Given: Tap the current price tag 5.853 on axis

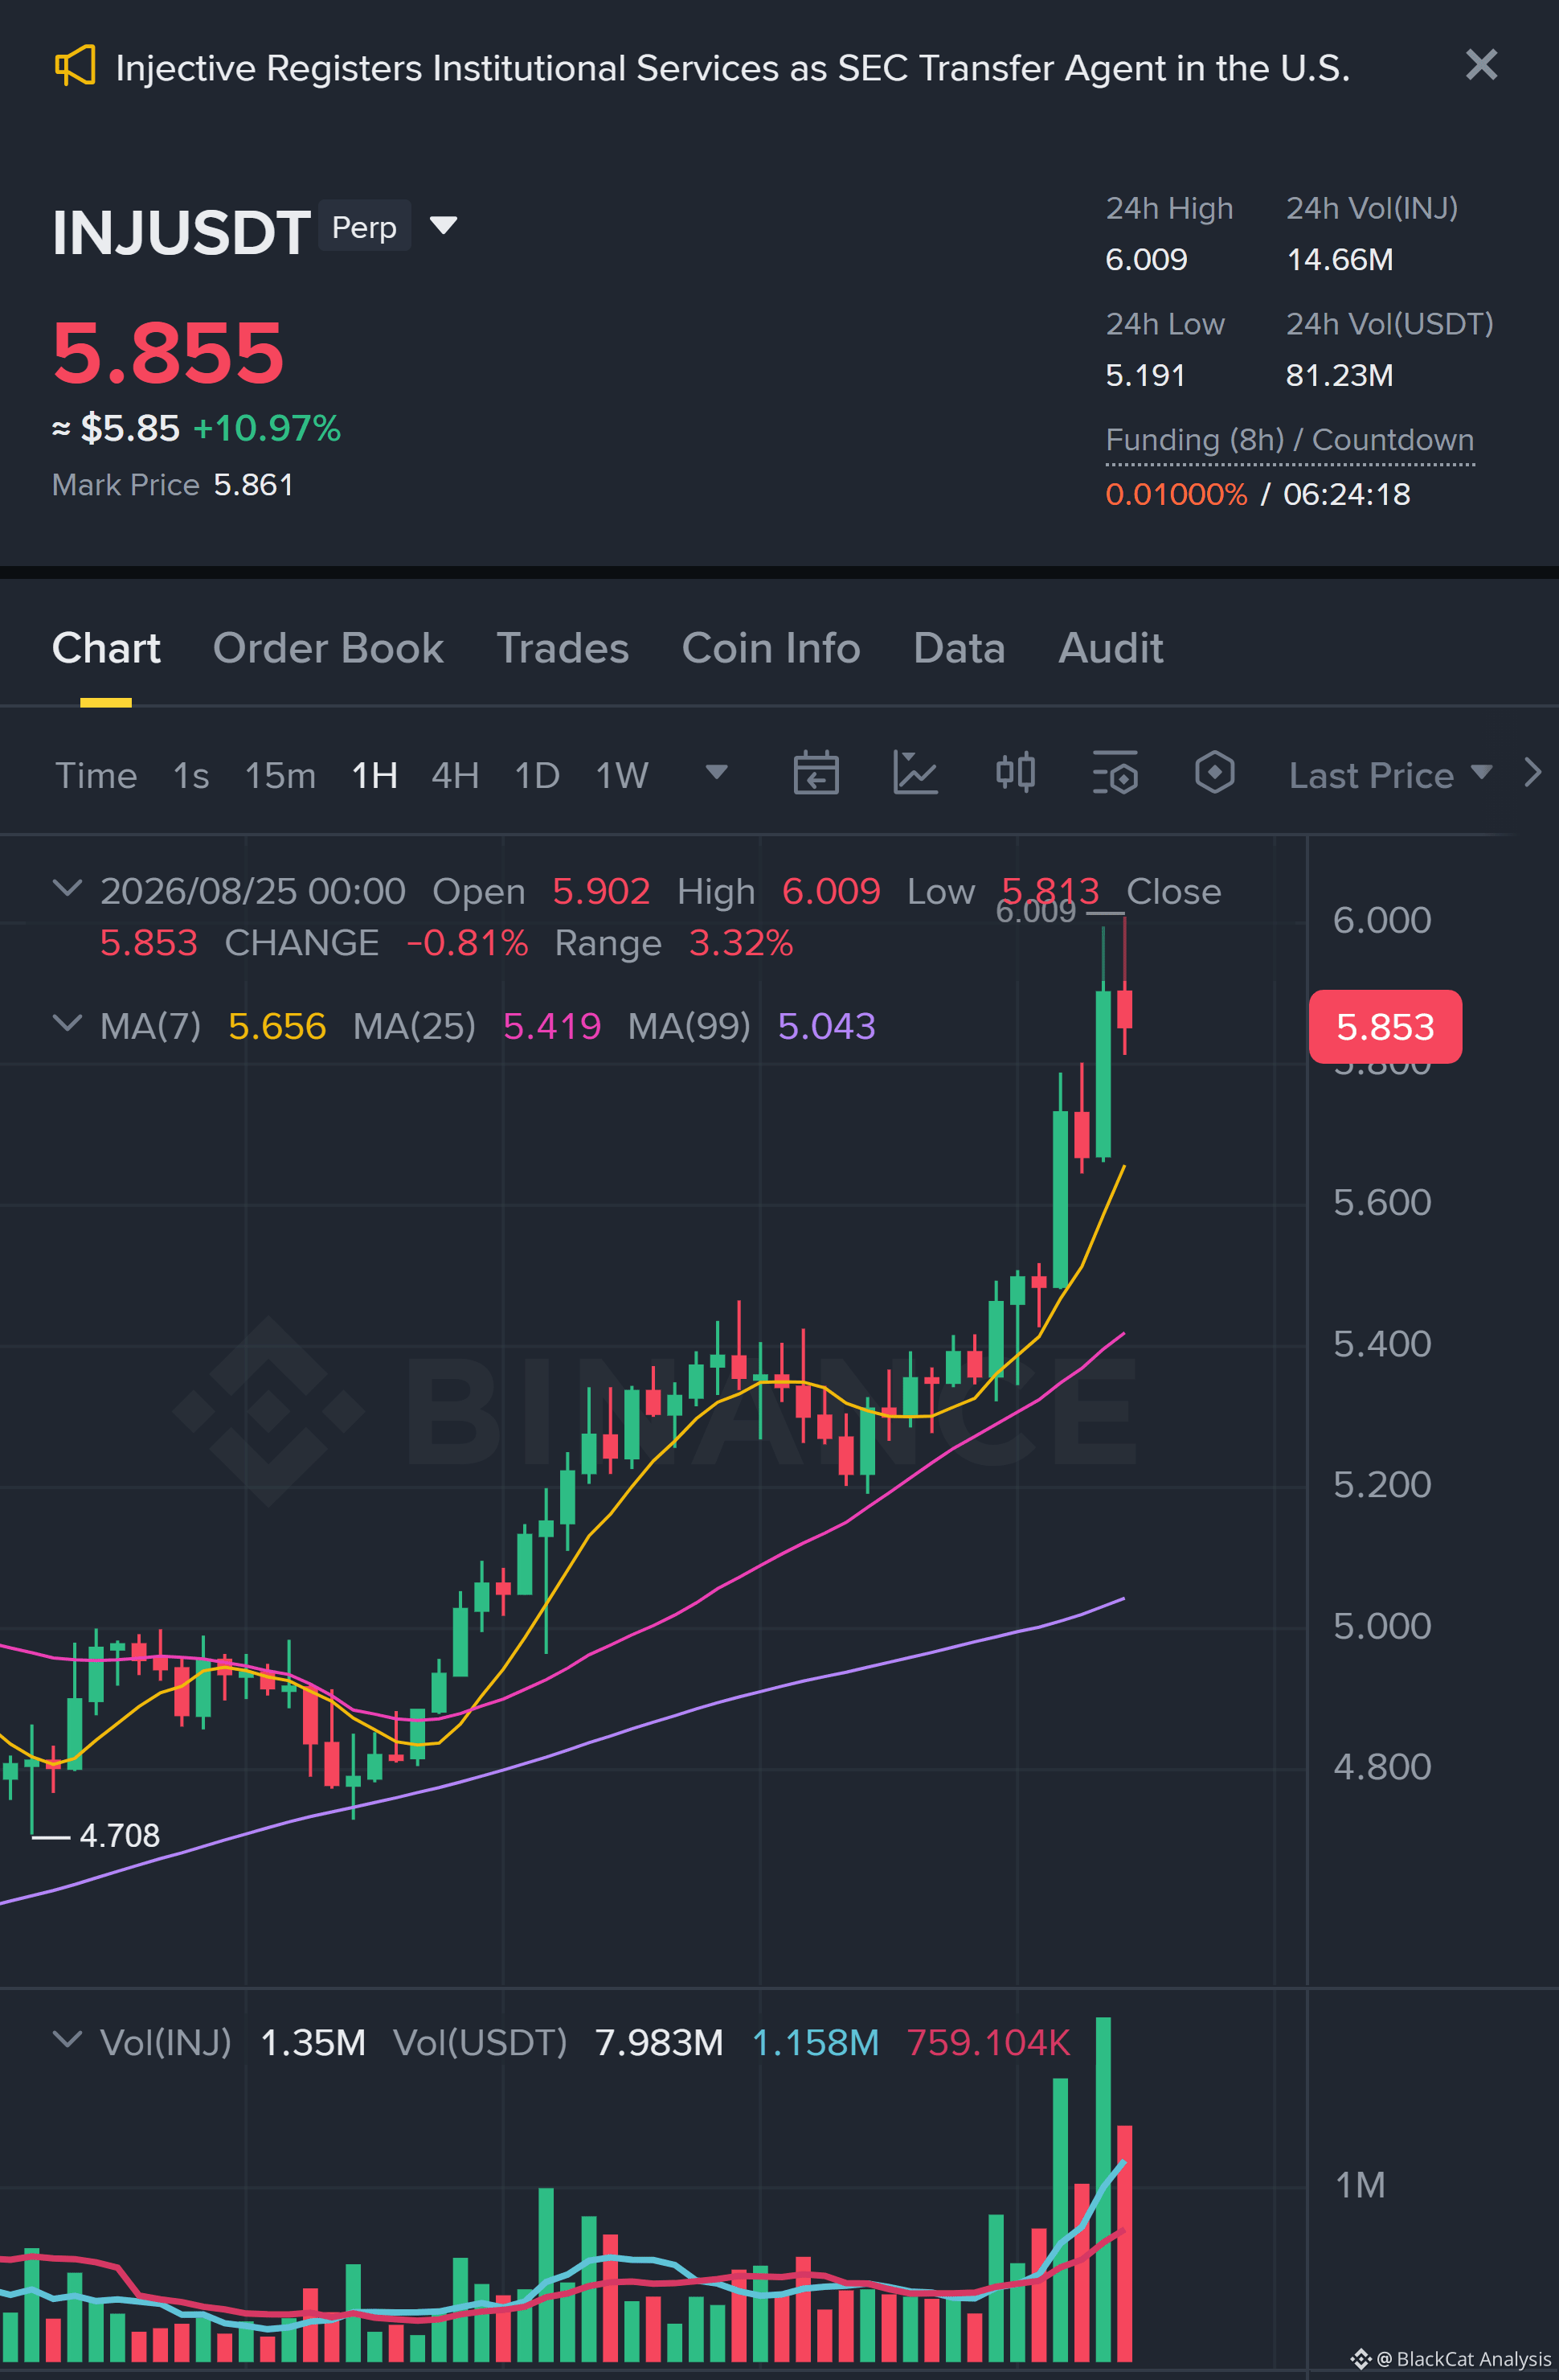Looking at the screenshot, I should pos(1385,1027).
